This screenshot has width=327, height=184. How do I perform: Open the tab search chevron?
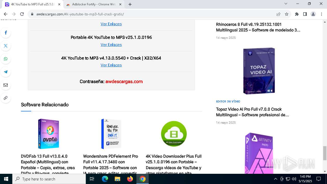[x=286, y=4]
